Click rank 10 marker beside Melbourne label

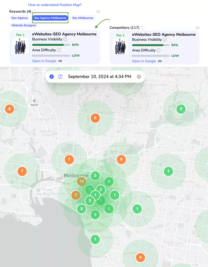(82, 181)
